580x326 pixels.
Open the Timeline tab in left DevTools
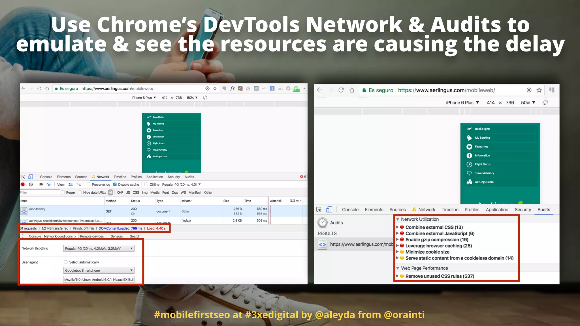120,177
